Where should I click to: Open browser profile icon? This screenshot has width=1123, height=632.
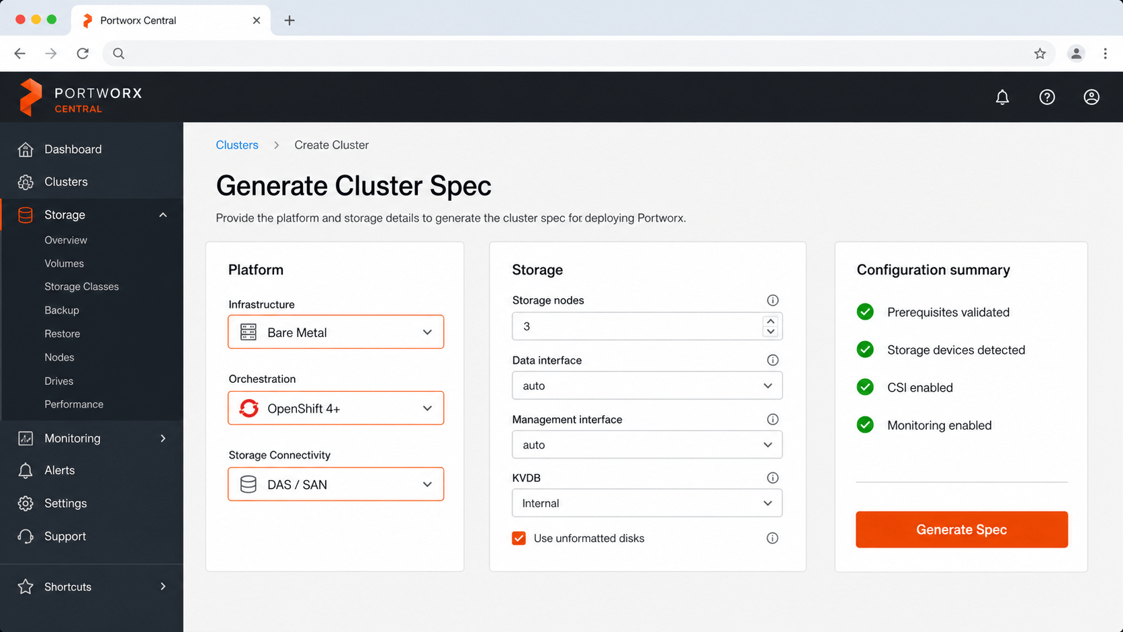(1076, 54)
